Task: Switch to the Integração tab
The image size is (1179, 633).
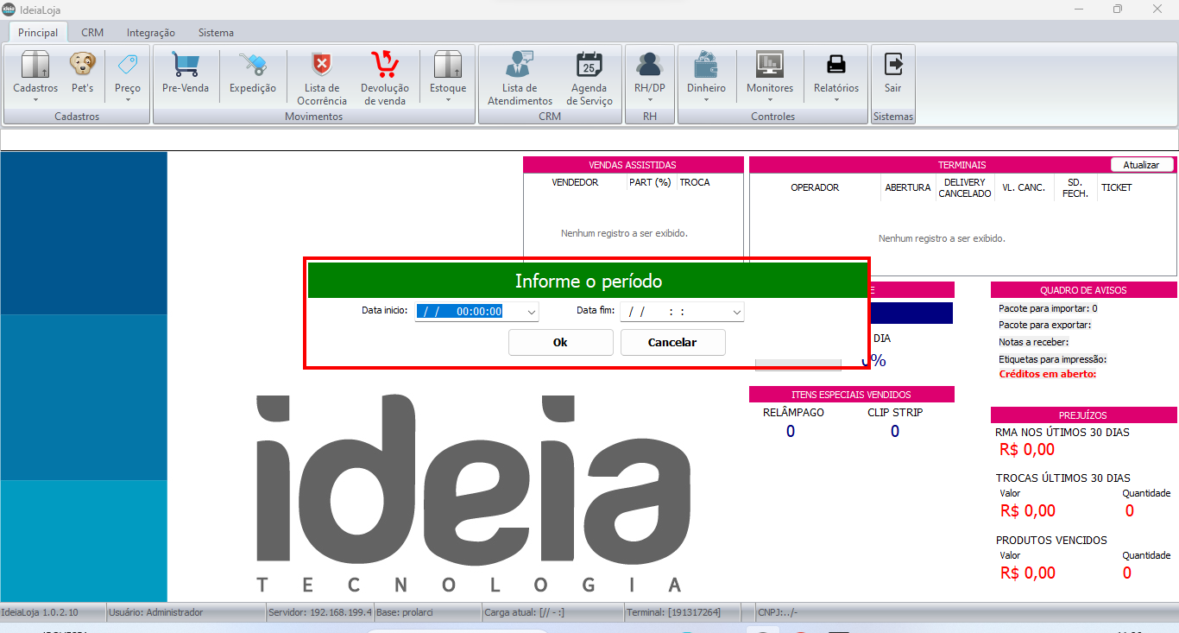Action: click(x=151, y=33)
